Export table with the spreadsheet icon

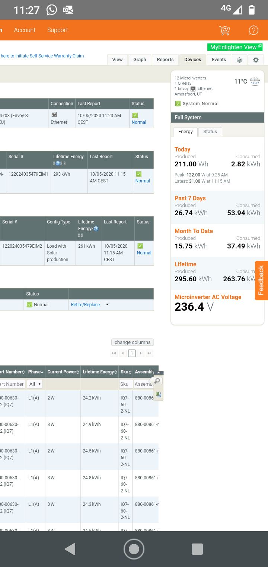pos(159,395)
